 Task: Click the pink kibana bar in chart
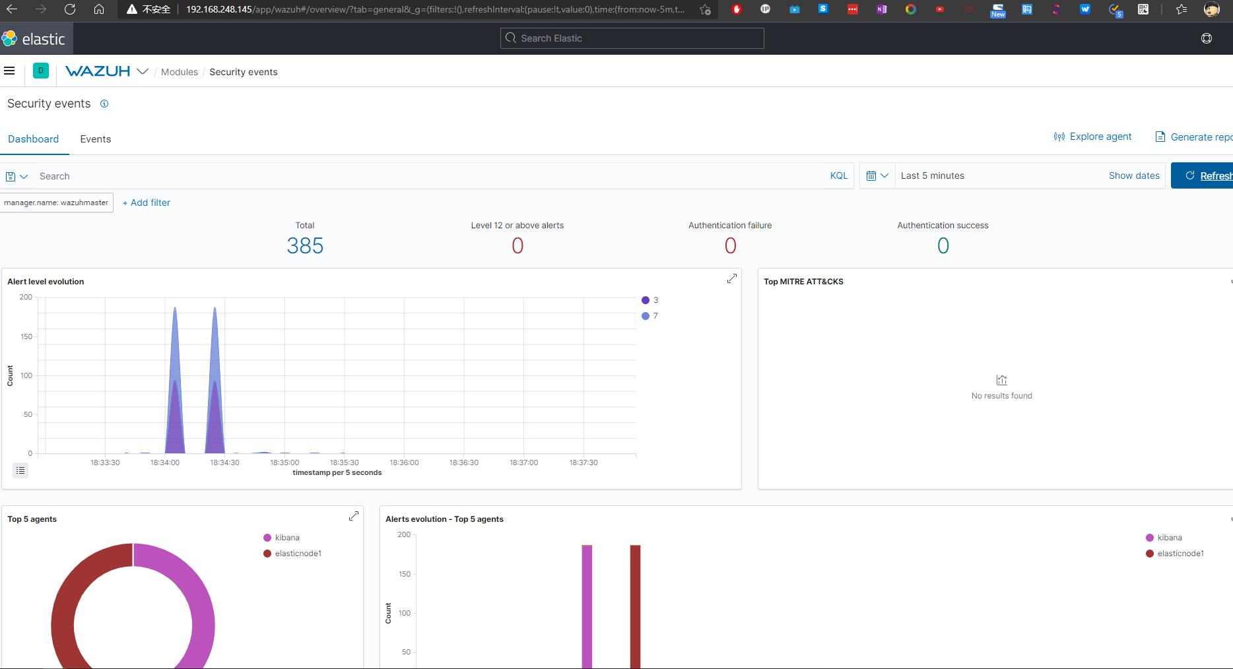[x=587, y=607]
